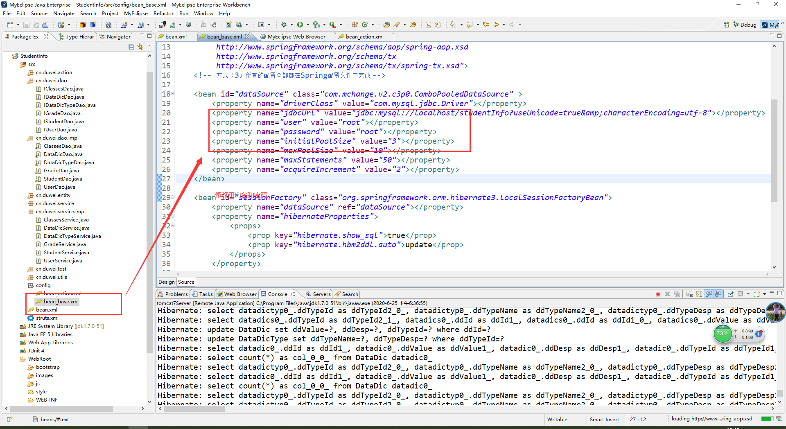
Task: Click the Print toolbar icon
Action: click(x=45, y=25)
